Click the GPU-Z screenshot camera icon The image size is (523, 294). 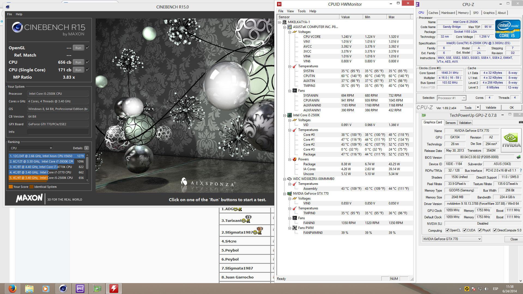point(521,122)
